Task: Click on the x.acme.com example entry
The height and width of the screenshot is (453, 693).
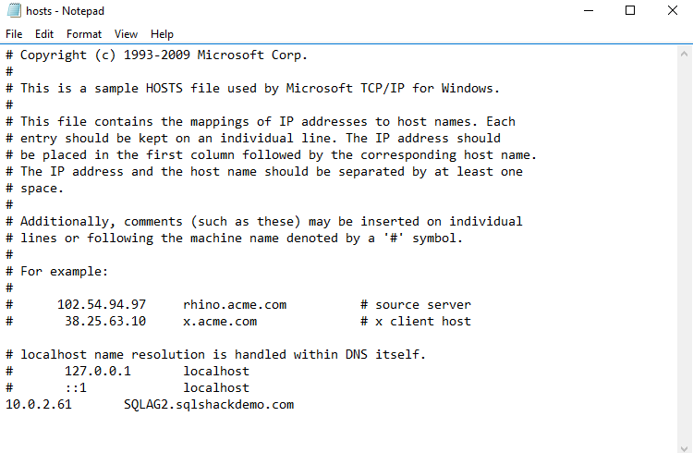Action: coord(220,322)
